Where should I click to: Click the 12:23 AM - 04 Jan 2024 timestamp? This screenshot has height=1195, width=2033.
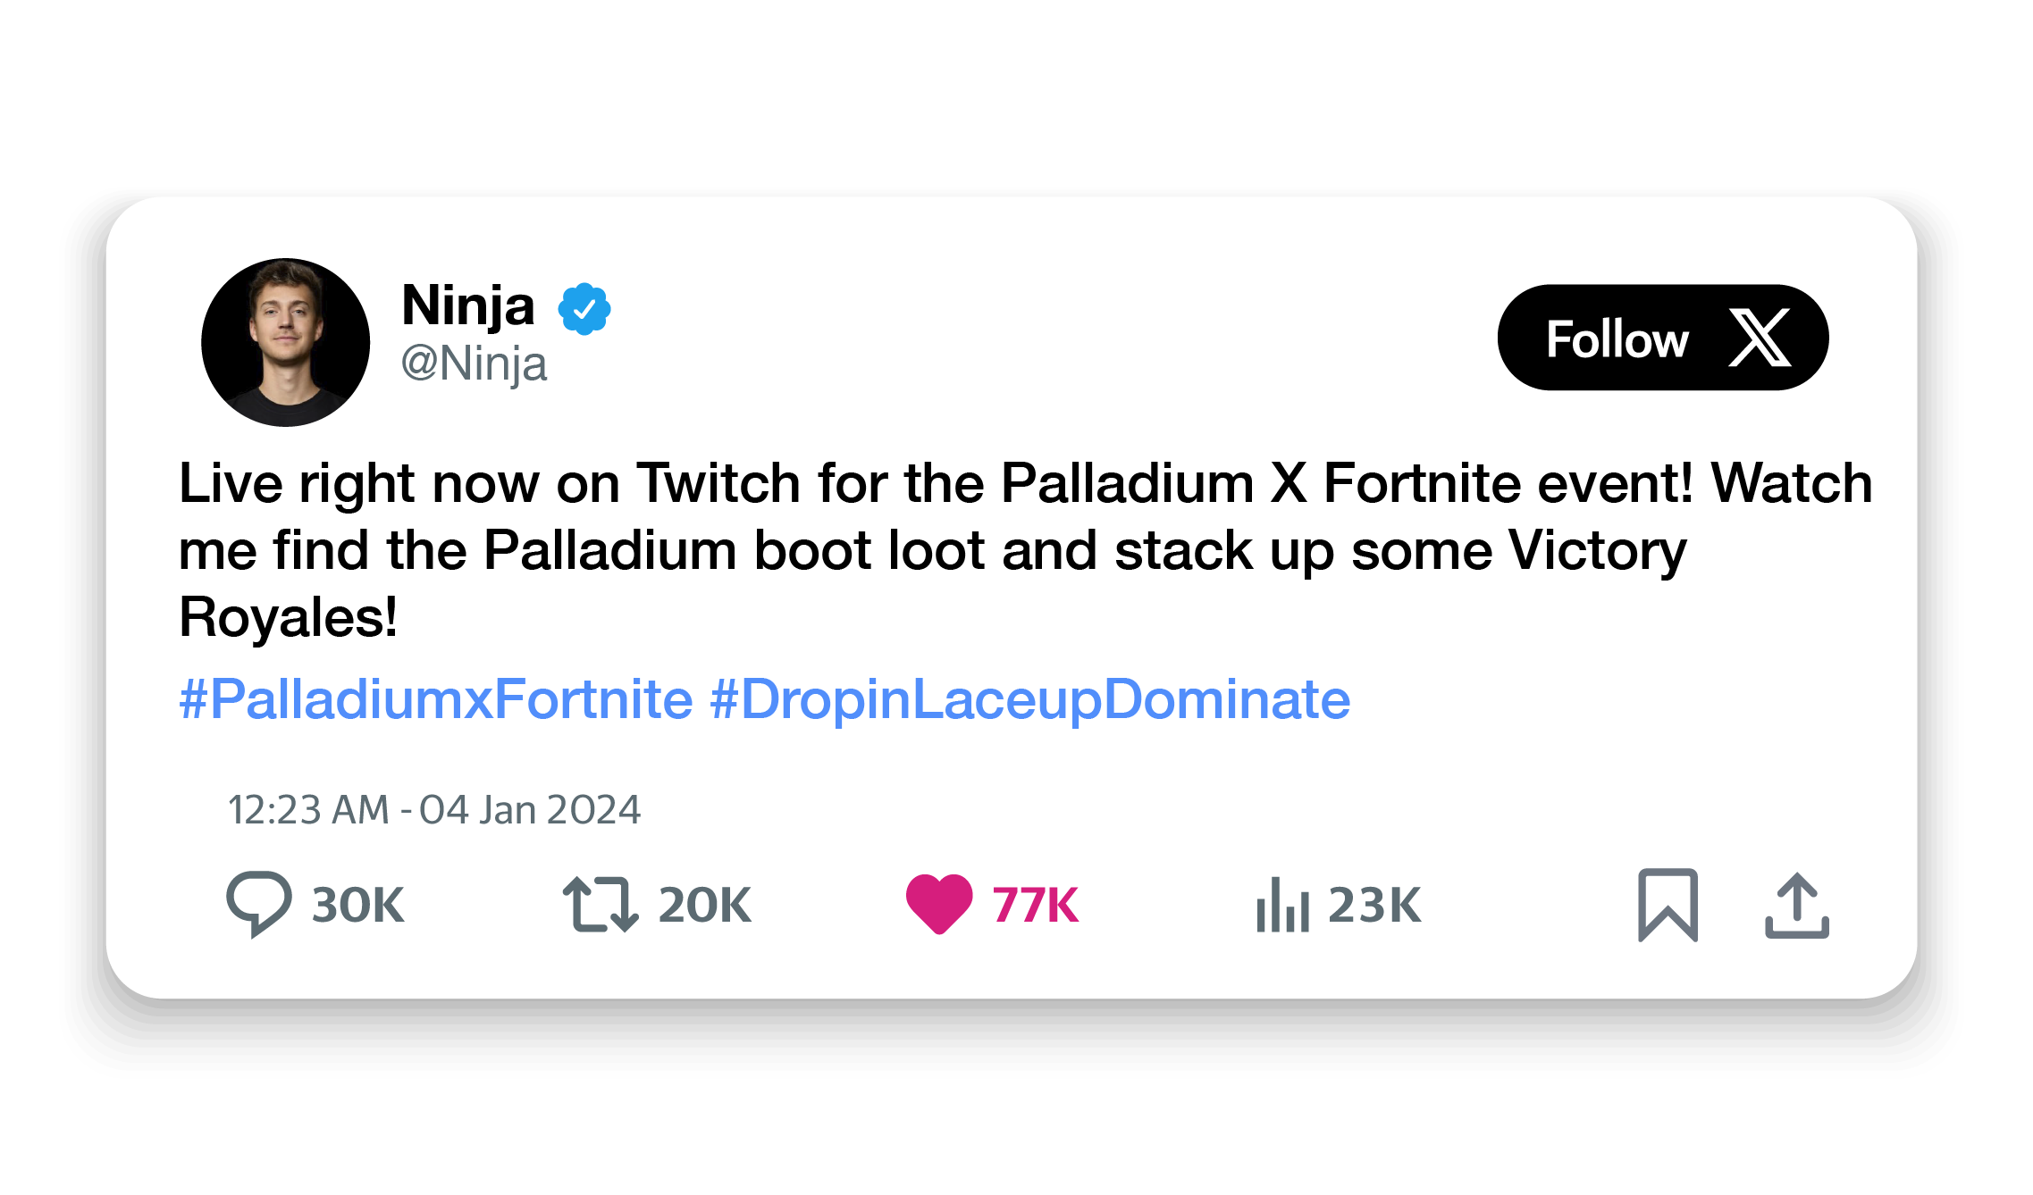[x=434, y=810]
